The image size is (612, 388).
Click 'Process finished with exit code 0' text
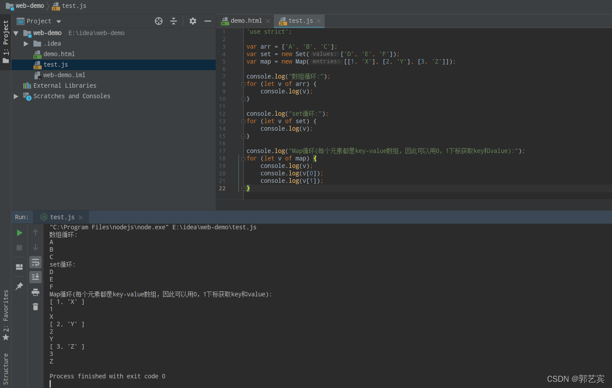(107, 376)
